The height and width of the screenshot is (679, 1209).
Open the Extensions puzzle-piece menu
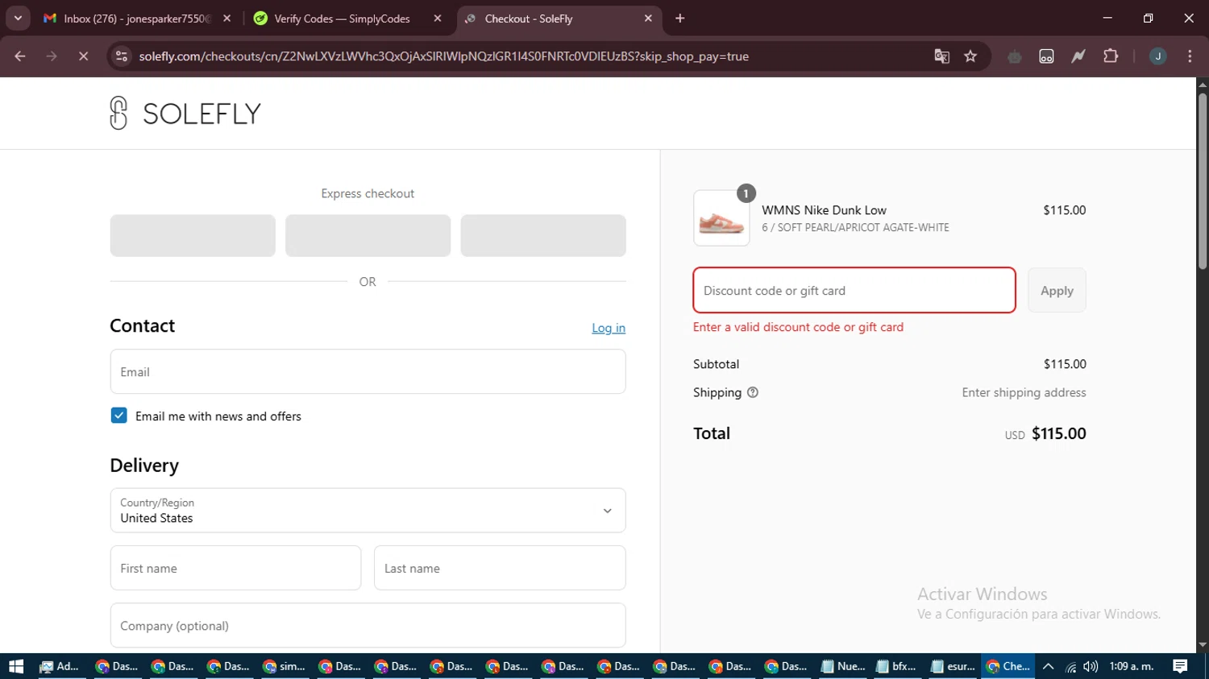point(1111,56)
